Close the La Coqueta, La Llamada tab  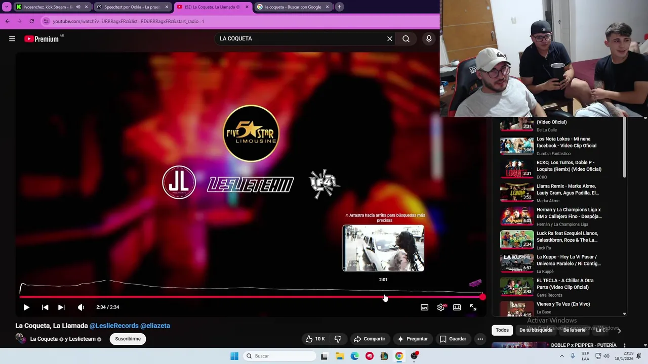[x=247, y=7]
